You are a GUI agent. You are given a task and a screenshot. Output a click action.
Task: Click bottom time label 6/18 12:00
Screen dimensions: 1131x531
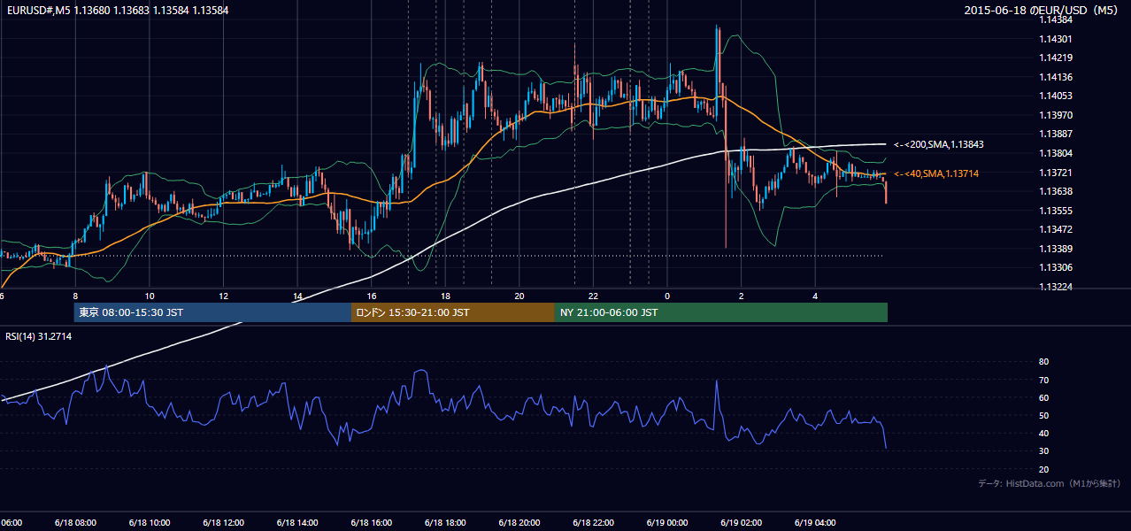pos(223,522)
